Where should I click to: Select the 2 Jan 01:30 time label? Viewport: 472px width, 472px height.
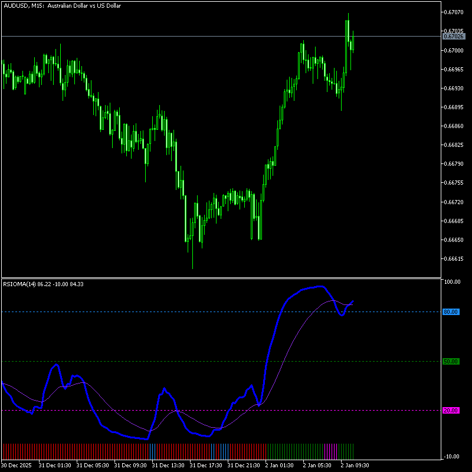point(280,465)
